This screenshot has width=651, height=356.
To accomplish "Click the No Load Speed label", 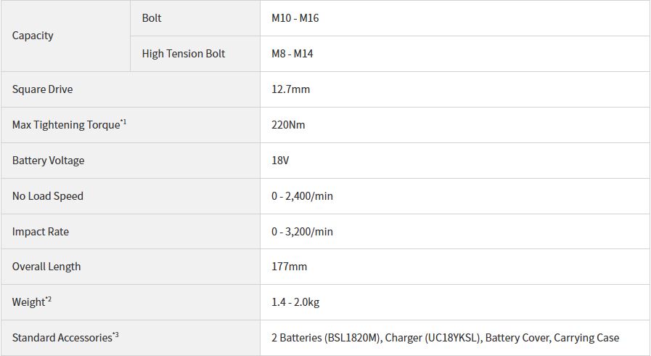I will click(48, 196).
